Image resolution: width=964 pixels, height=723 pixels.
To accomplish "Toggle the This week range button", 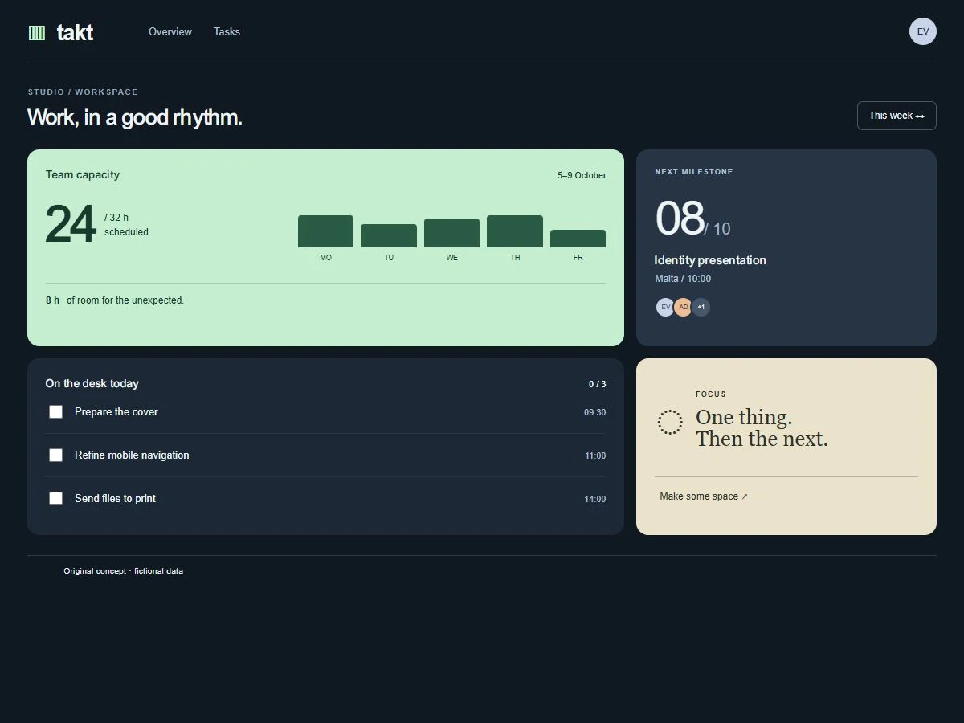I will point(897,116).
